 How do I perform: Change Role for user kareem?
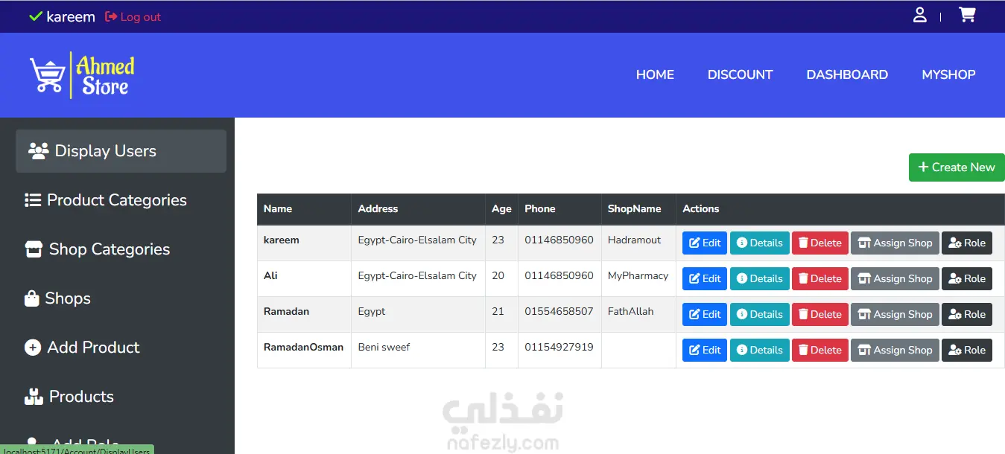click(967, 243)
